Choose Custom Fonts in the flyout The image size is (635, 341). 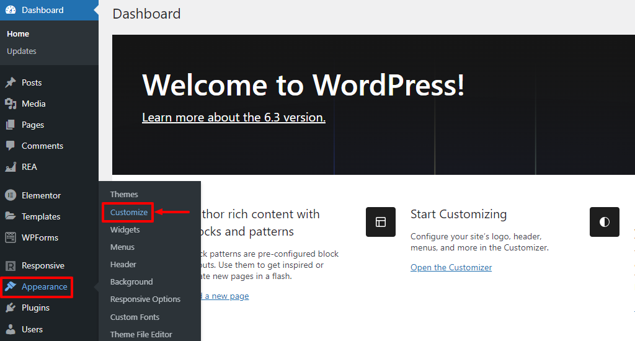coord(135,317)
